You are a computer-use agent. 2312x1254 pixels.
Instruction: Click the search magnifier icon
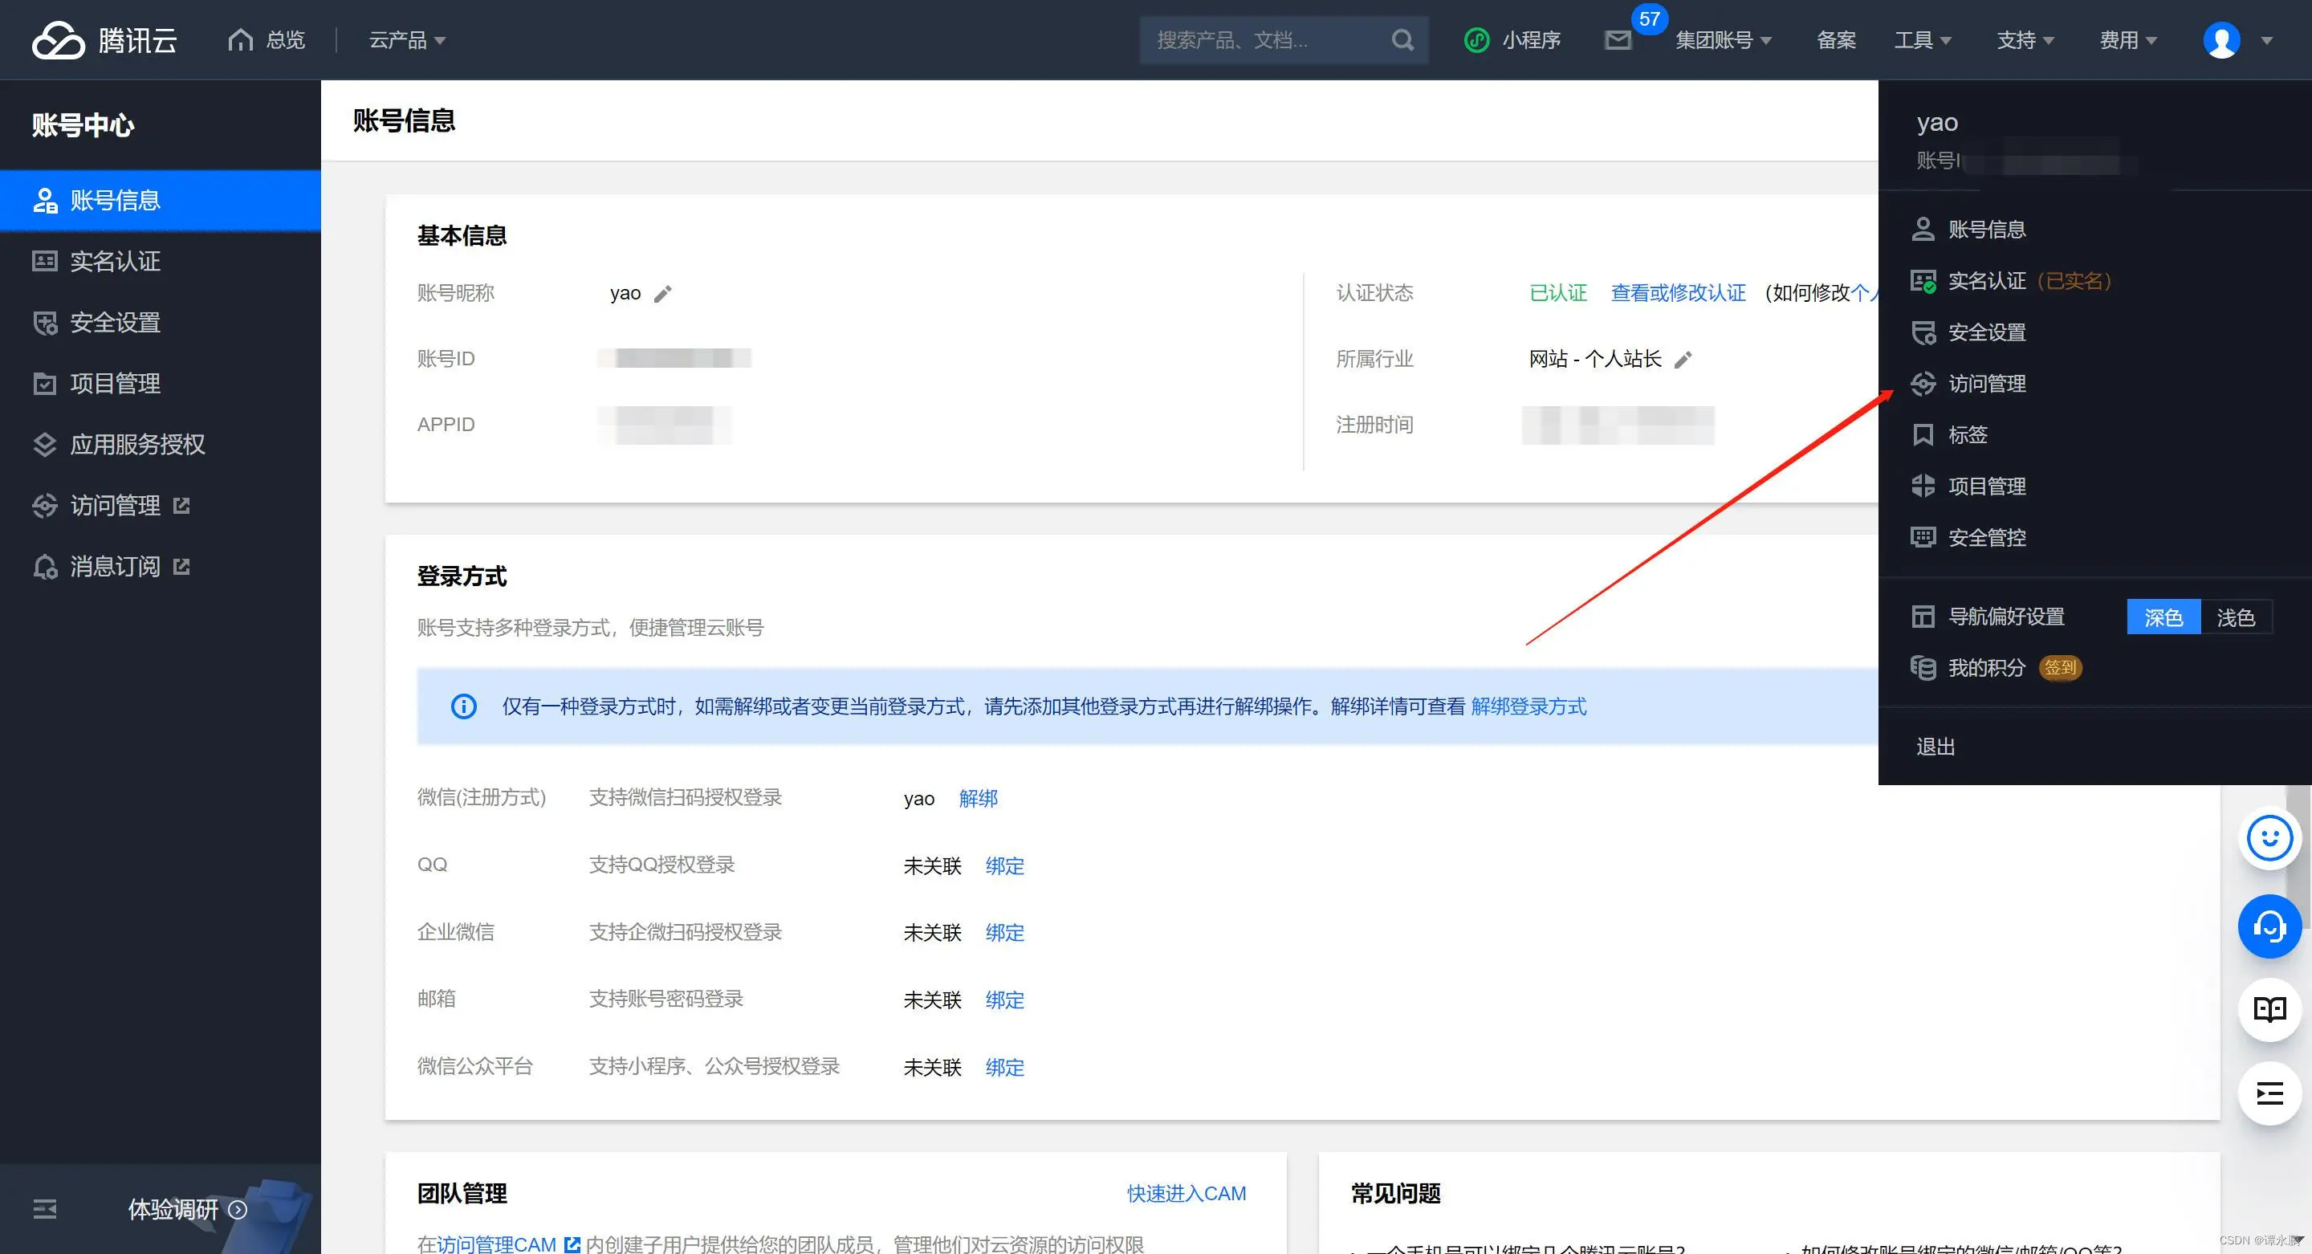tap(1402, 40)
